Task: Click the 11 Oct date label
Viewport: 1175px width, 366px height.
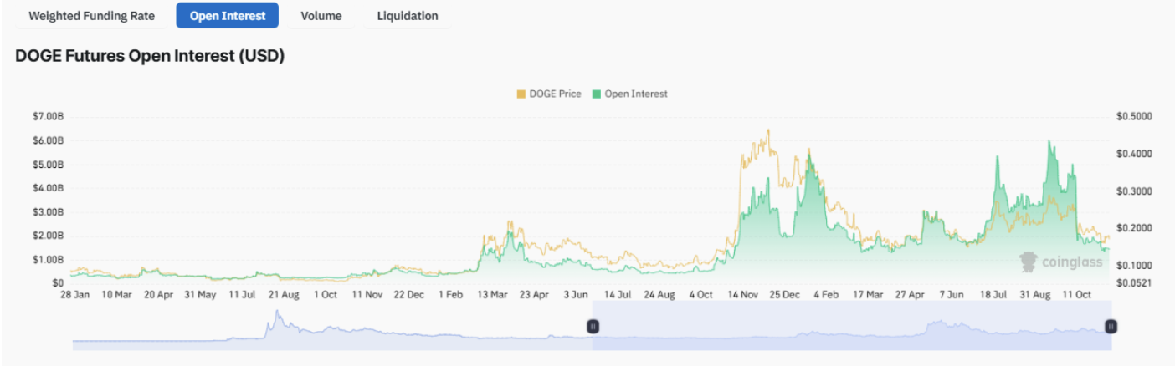Action: (1078, 295)
